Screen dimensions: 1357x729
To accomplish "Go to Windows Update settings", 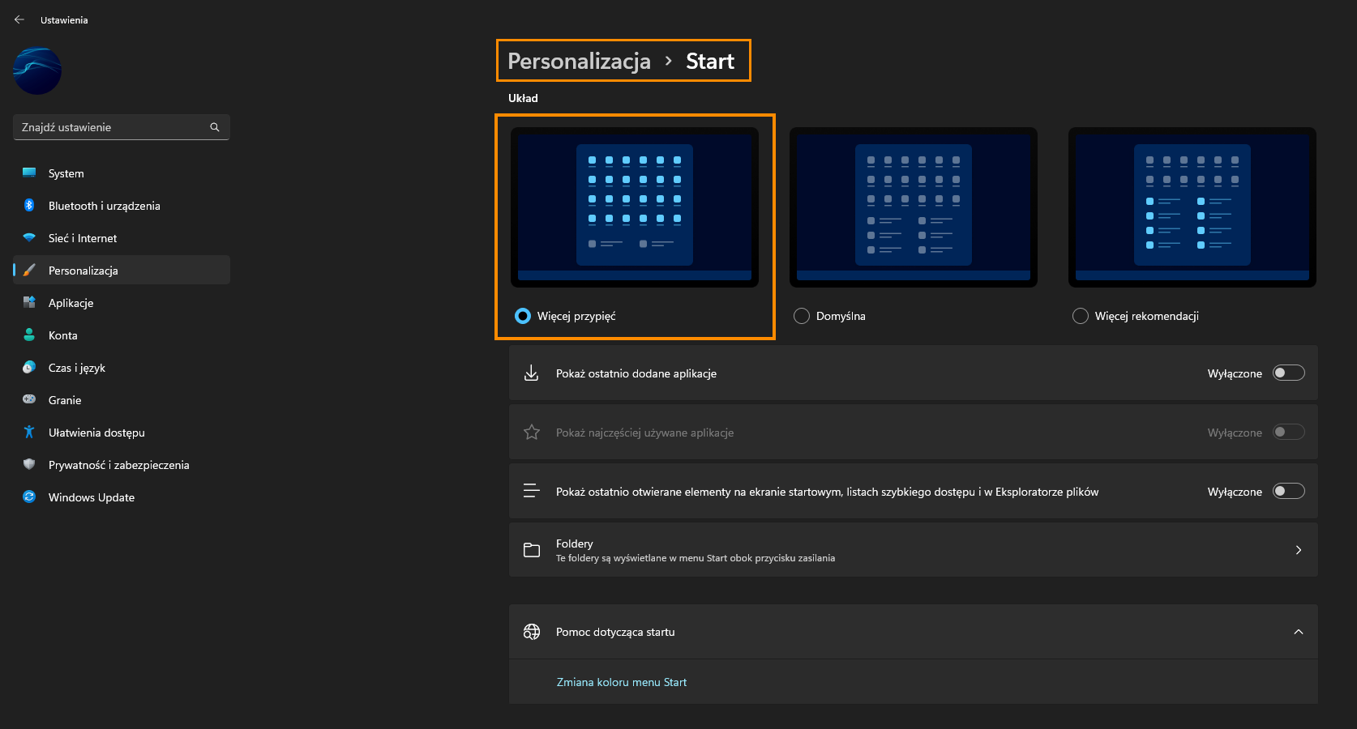I will click(122, 497).
